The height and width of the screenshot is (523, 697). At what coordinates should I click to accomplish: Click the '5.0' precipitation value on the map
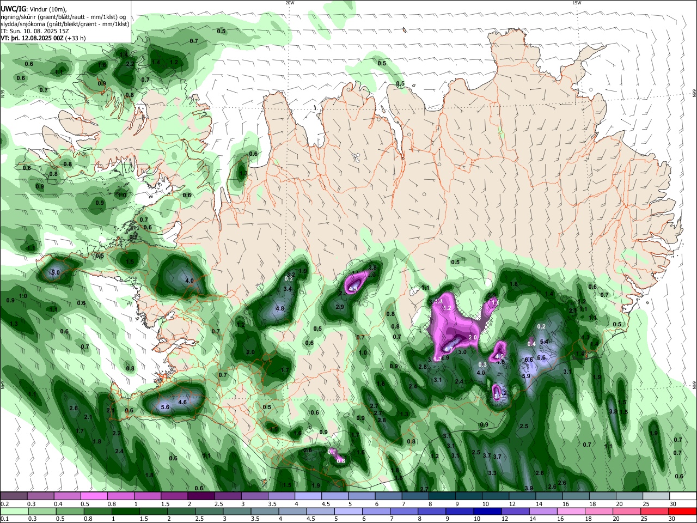click(55, 272)
